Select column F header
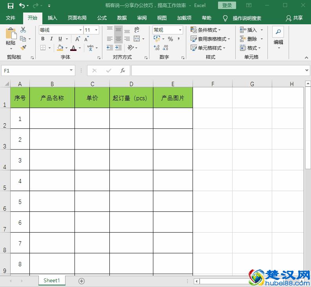This screenshot has width=311, height=287. click(x=213, y=84)
